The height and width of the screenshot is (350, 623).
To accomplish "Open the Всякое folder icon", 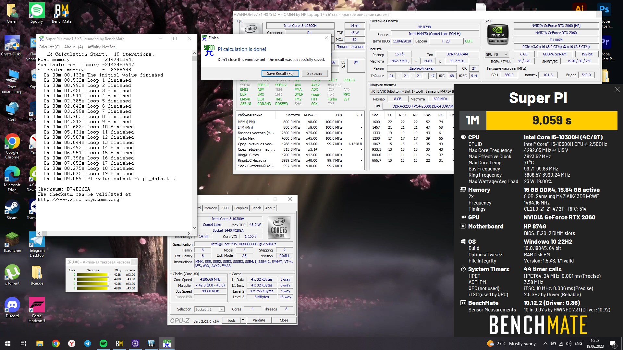I will point(37,275).
